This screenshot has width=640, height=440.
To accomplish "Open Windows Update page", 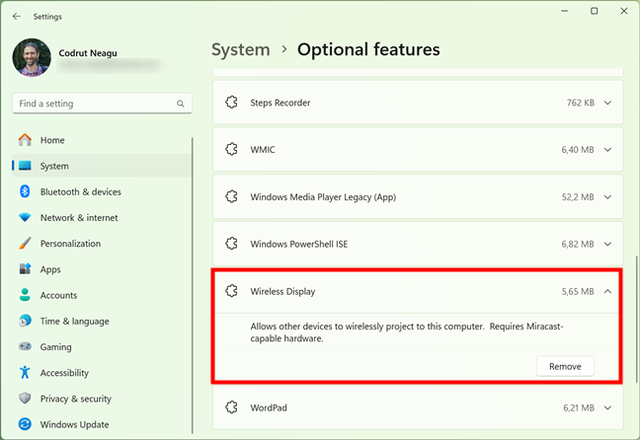I will (102, 424).
